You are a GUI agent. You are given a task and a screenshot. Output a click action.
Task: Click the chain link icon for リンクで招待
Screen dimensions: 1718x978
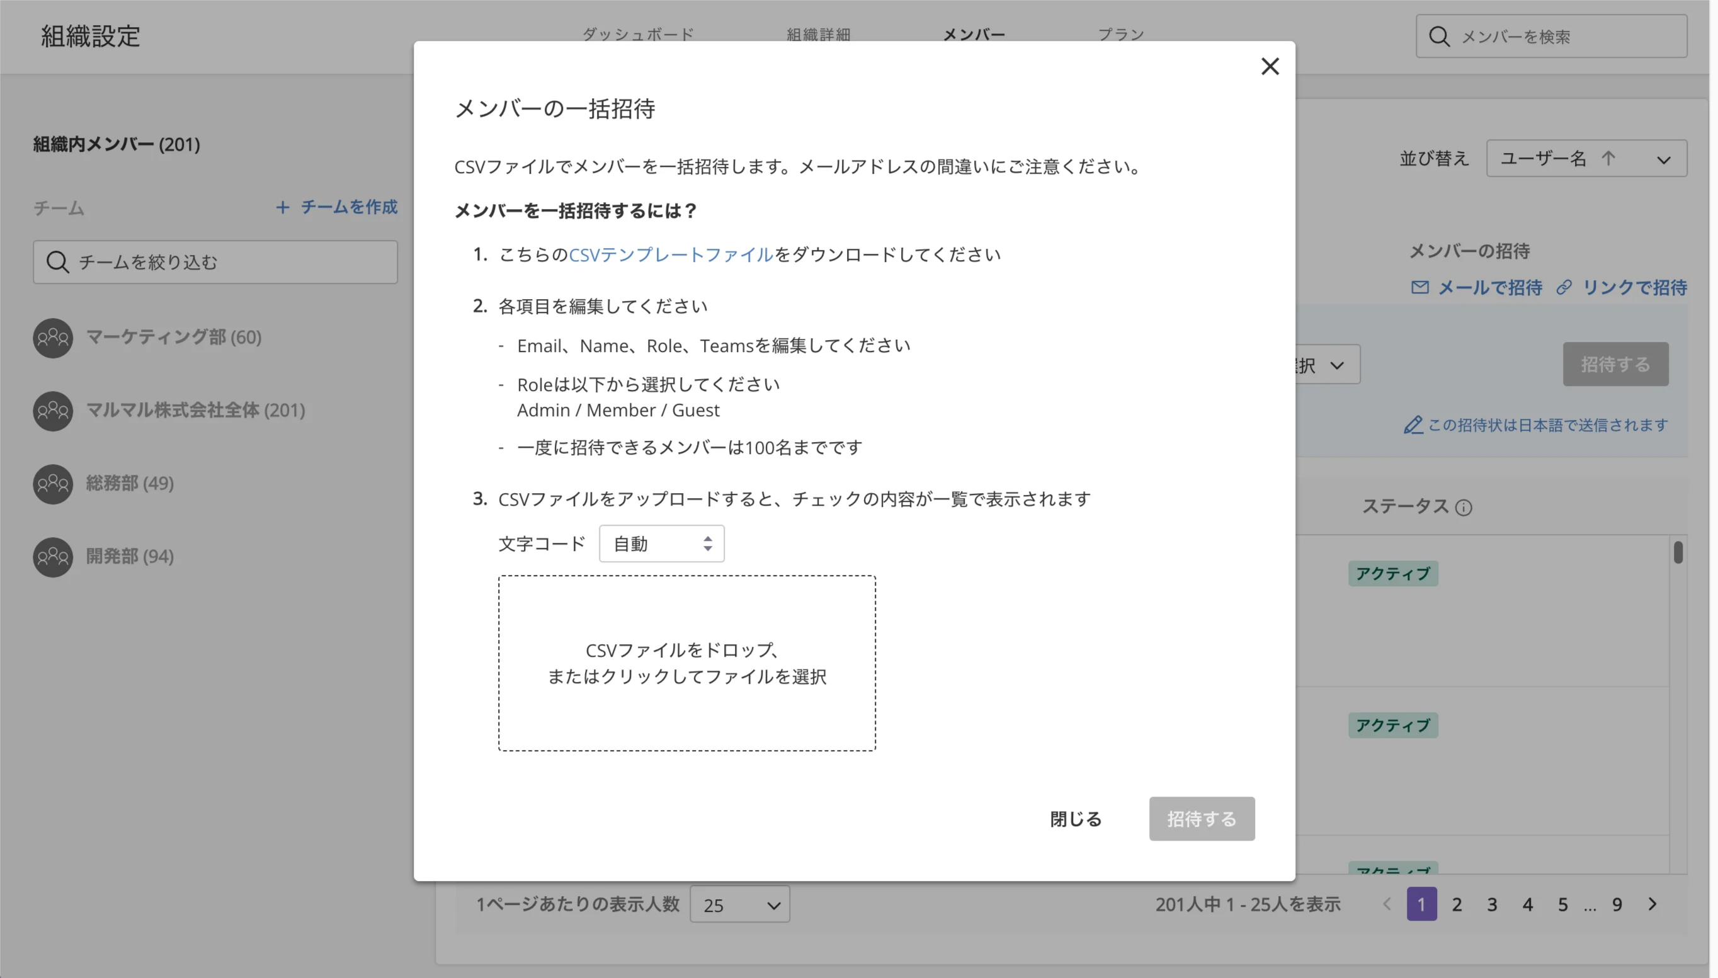pos(1564,288)
